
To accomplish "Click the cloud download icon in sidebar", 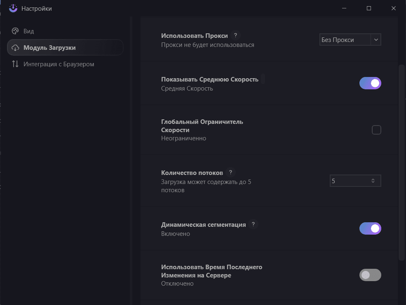I will [15, 48].
